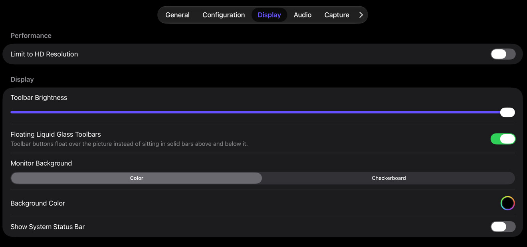Screen dimensions: 527x247
Task: Click the Toolbar Brightness label
Action: tap(39, 98)
